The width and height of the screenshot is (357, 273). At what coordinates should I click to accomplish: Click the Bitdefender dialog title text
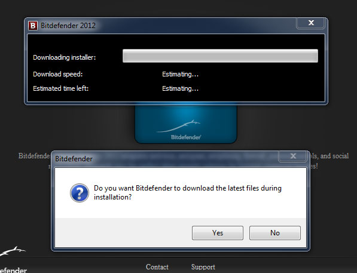click(74, 159)
